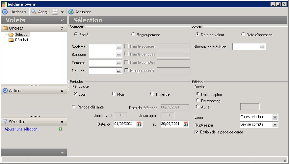Enable Période glissante checkbox

tap(74, 107)
